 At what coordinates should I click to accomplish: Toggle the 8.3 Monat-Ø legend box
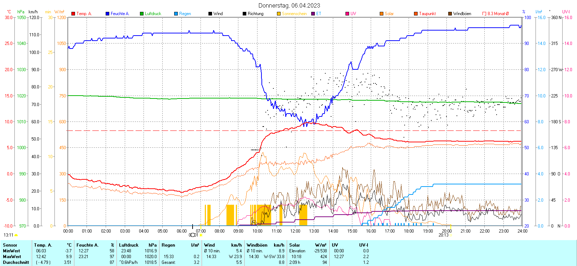click(484, 14)
